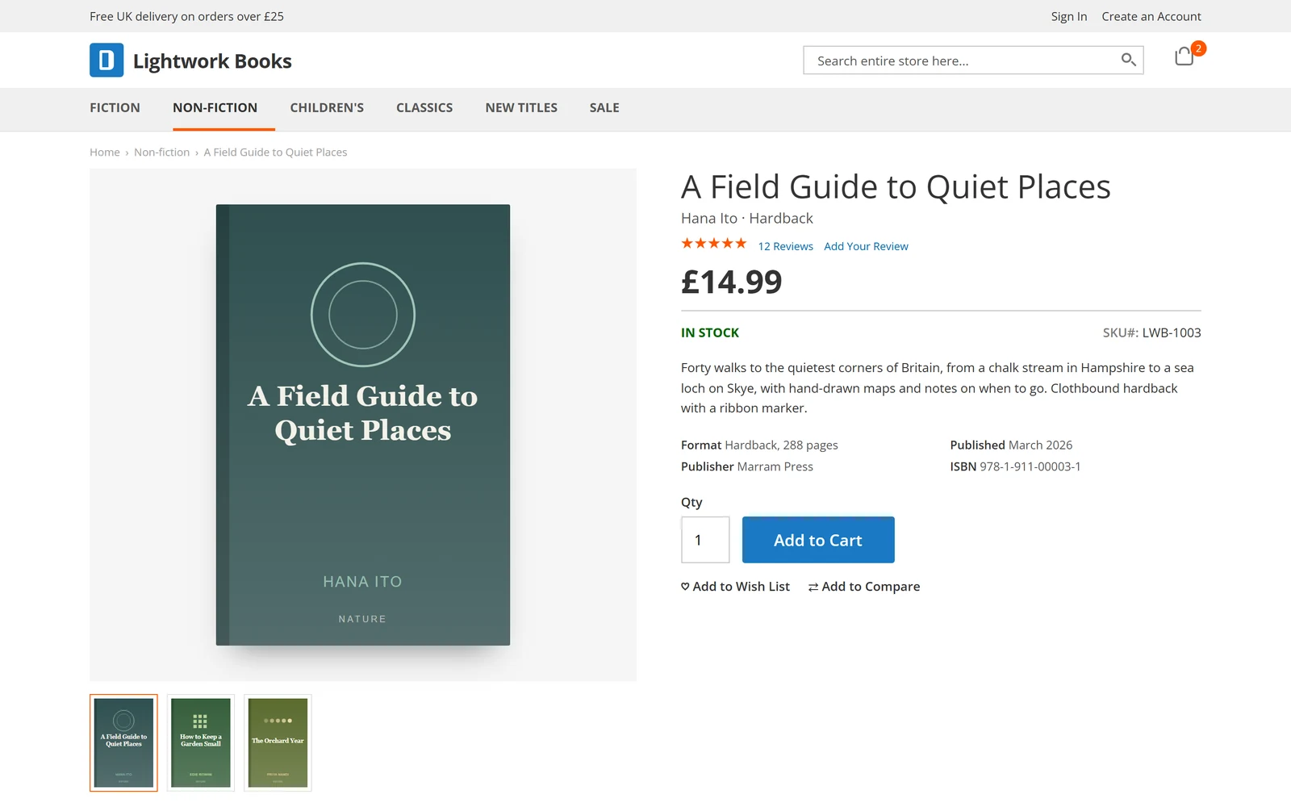Select The Orchard Year thumbnail

(278, 742)
